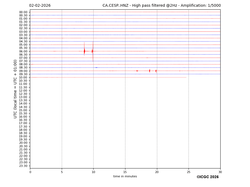250x187 pixels.
Task: Click the 06:00 time label on the y-axis
Action: click(x=23, y=51)
